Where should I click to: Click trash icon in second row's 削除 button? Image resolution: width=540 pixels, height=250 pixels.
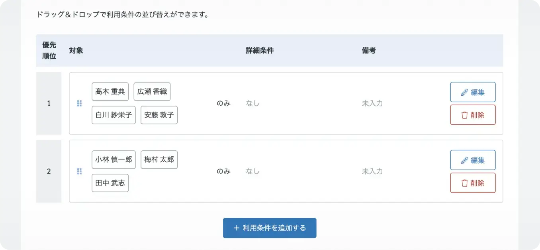coord(464,183)
